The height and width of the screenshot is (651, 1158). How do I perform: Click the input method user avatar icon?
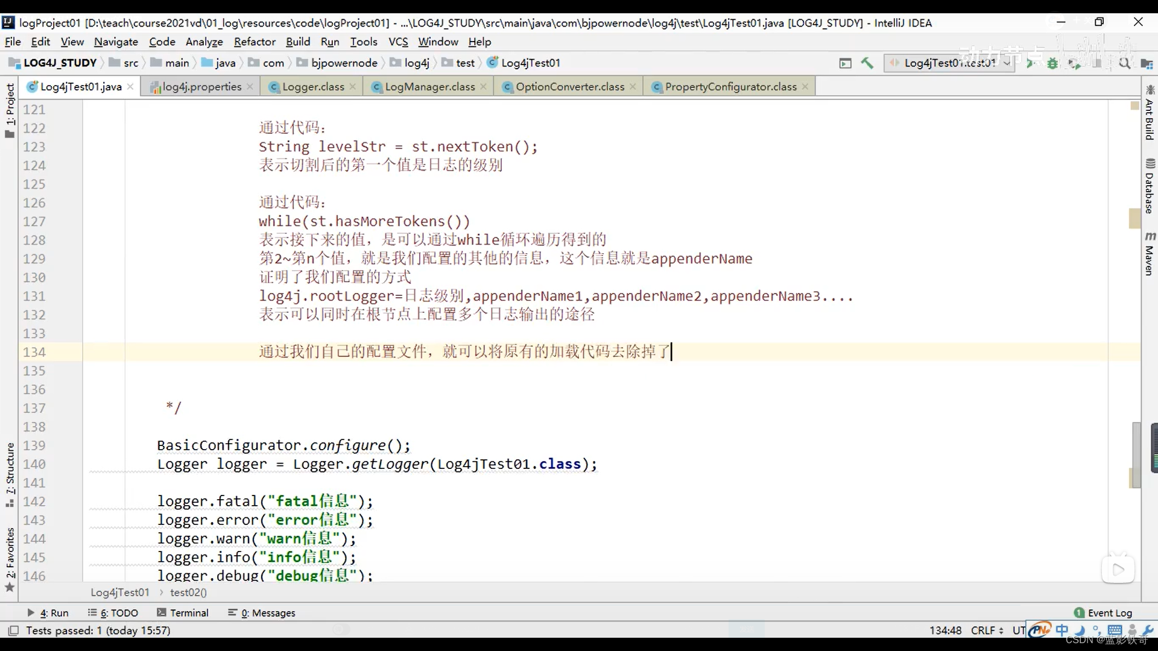pos(1132,630)
